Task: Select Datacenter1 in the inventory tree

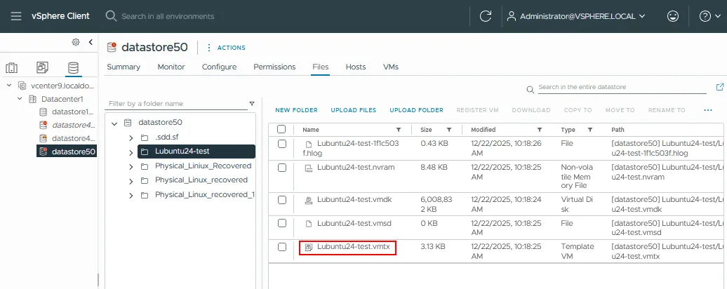Action: 62,99
